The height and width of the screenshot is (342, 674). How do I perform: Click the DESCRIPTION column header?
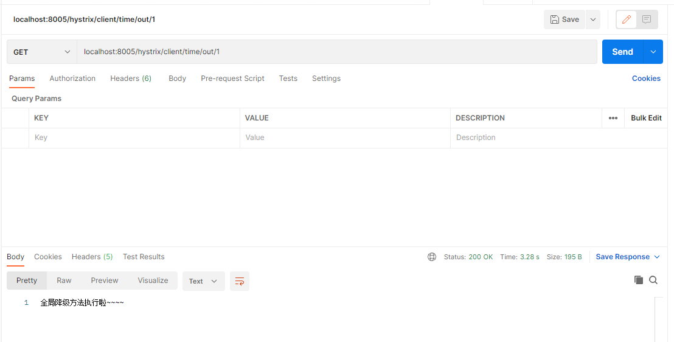[480, 118]
